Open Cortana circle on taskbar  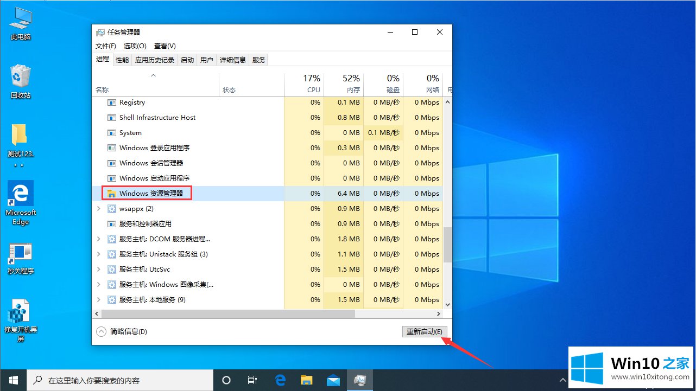click(x=227, y=380)
